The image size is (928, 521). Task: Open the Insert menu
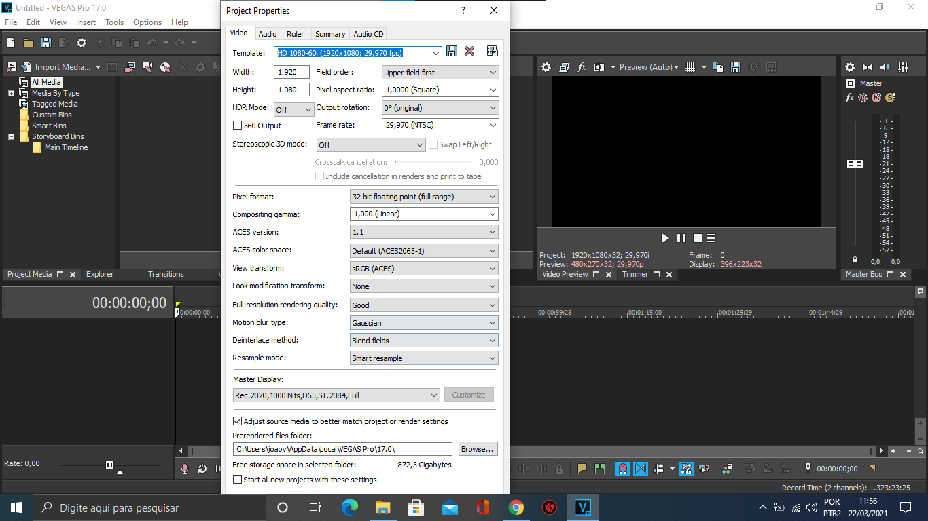coord(86,22)
